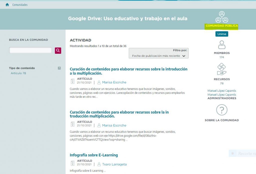Collapse the Tipo de contenido filter section

[x=59, y=68]
